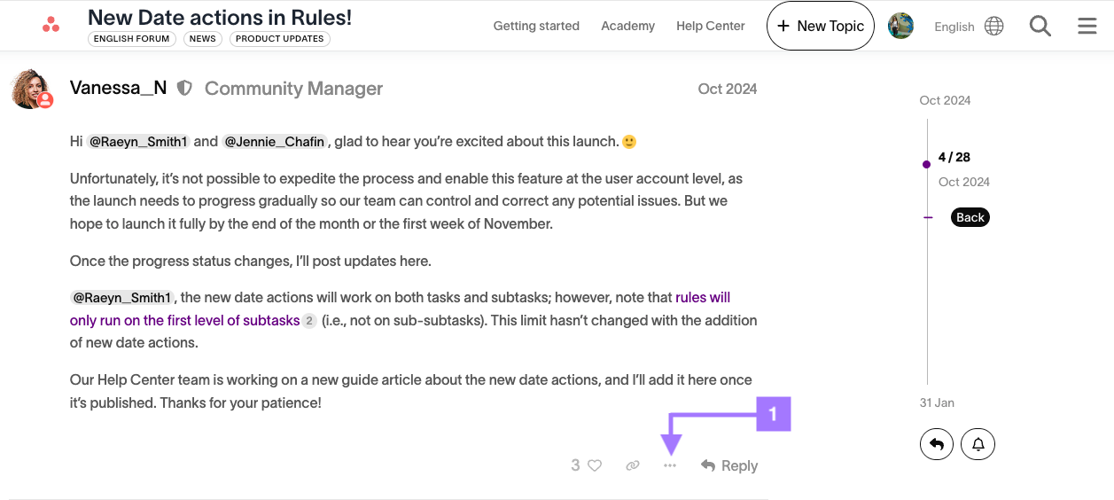Open the hamburger menu icon
The height and width of the screenshot is (500, 1114).
click(x=1087, y=26)
